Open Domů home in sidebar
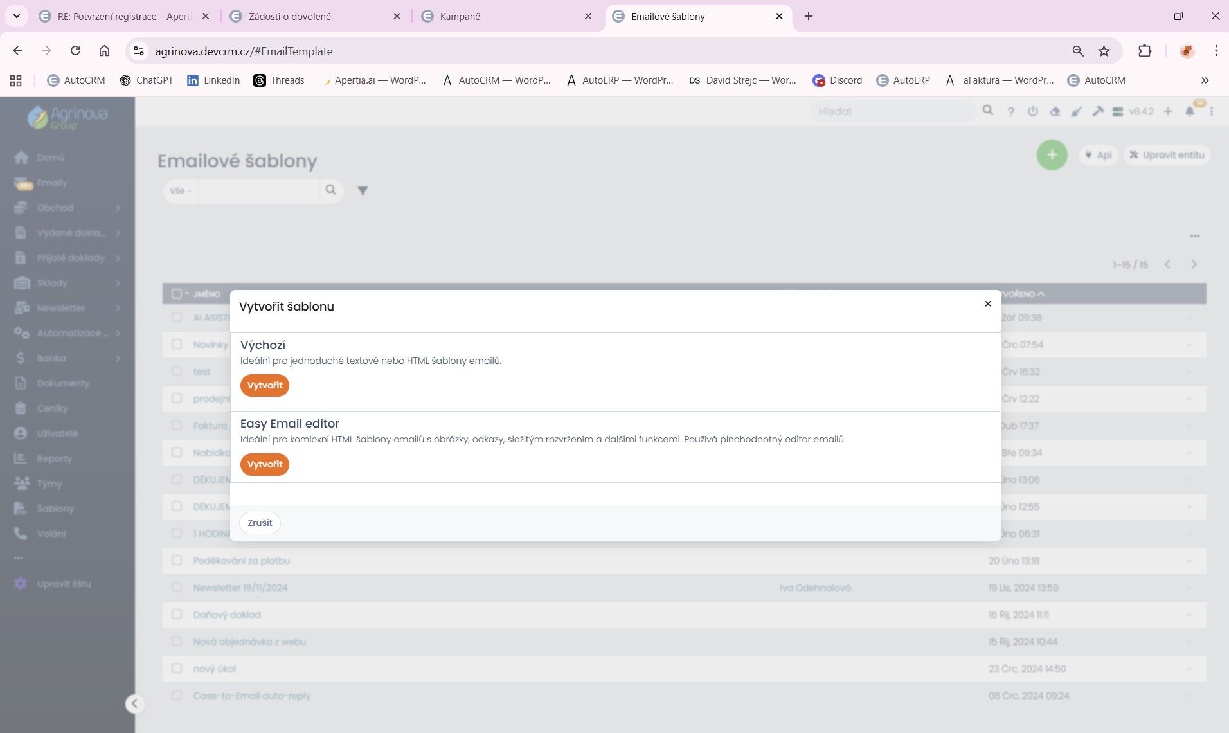This screenshot has width=1229, height=733. pyautogui.click(x=50, y=158)
